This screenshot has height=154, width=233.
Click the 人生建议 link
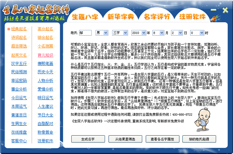pos(45,106)
